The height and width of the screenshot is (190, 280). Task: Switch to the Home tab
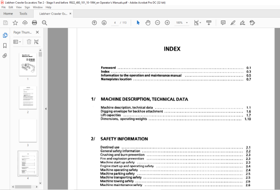8,14
